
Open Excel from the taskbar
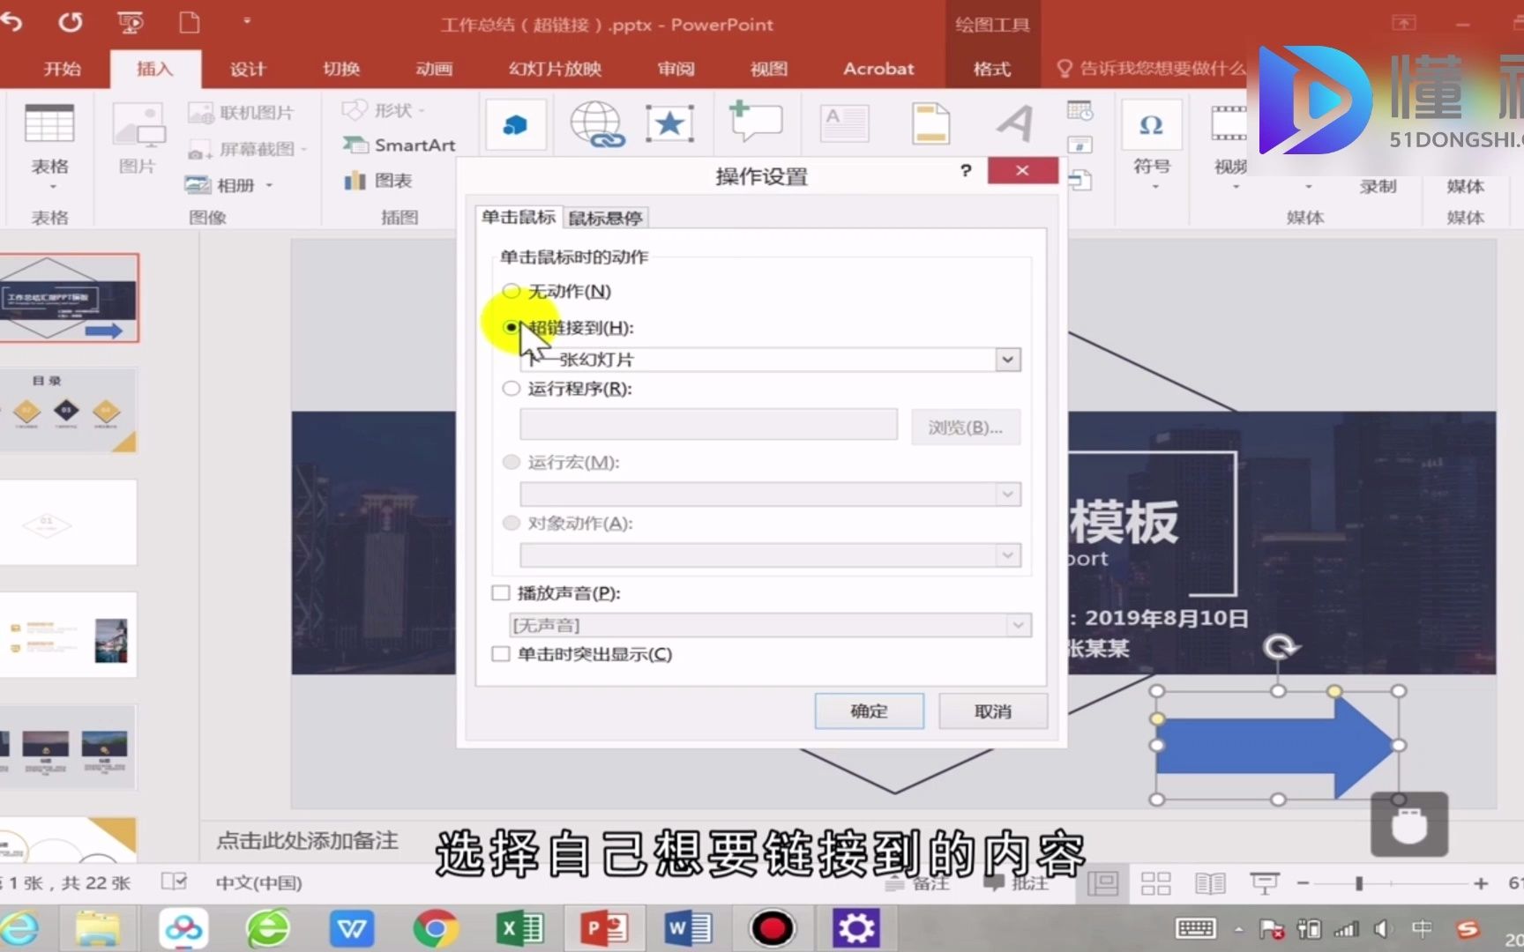tap(520, 928)
